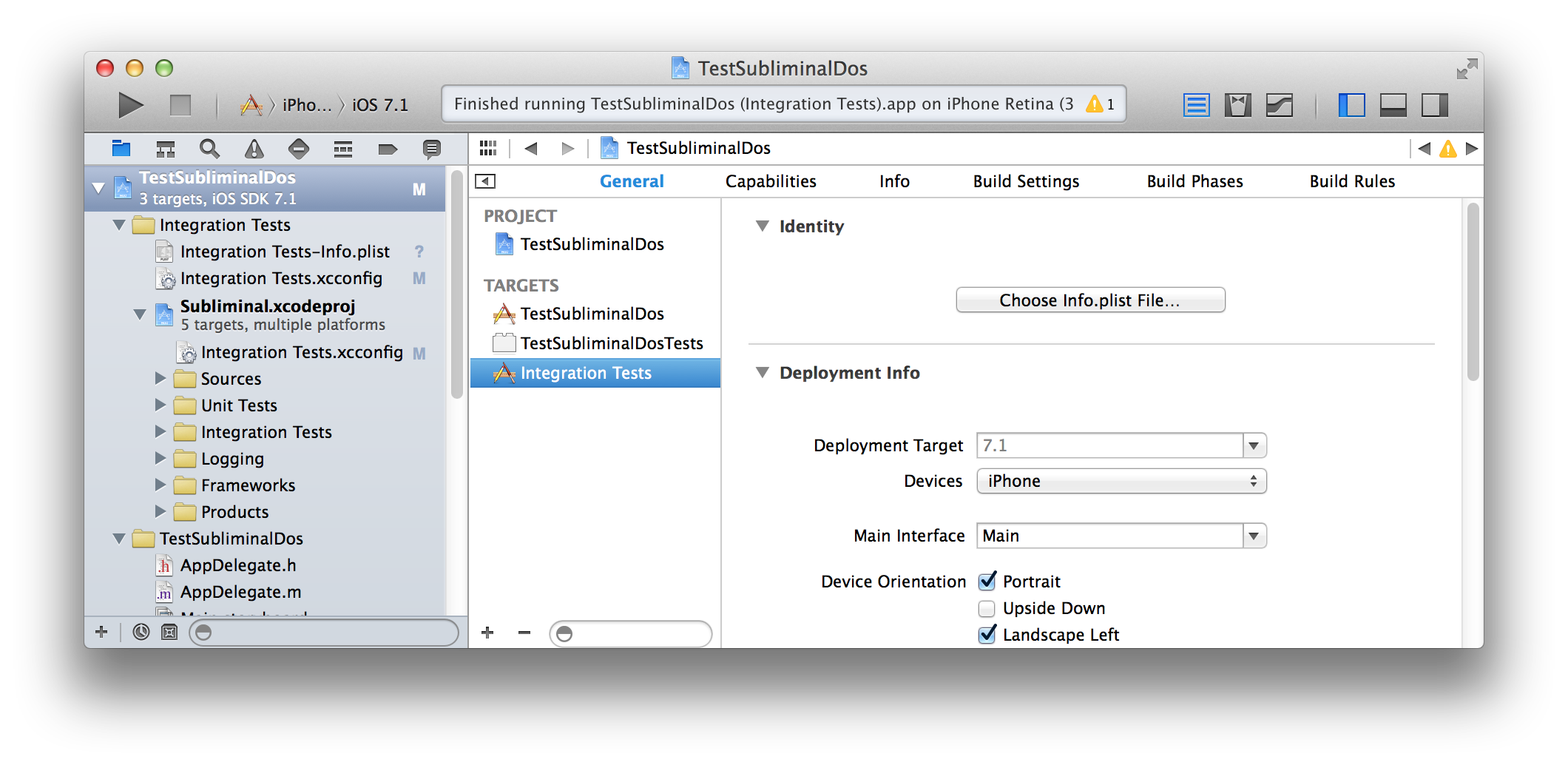The image size is (1568, 765).
Task: Click the Main Interface text field
Action: (x=1109, y=536)
